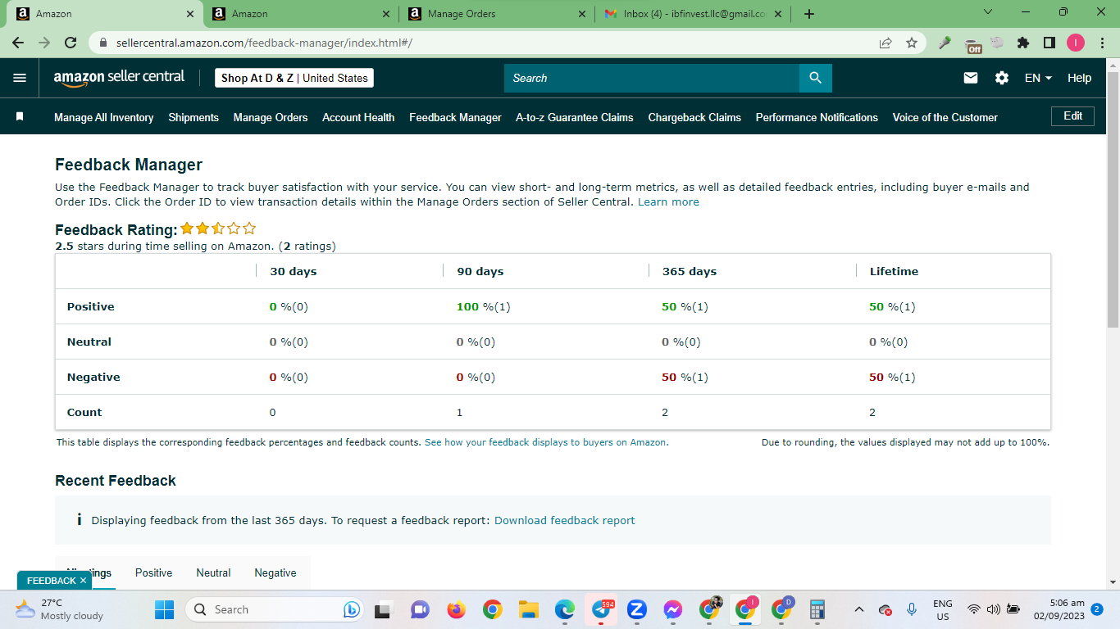Image resolution: width=1120 pixels, height=629 pixels.
Task: Open the Chrome profile avatar
Action: click(x=1076, y=43)
